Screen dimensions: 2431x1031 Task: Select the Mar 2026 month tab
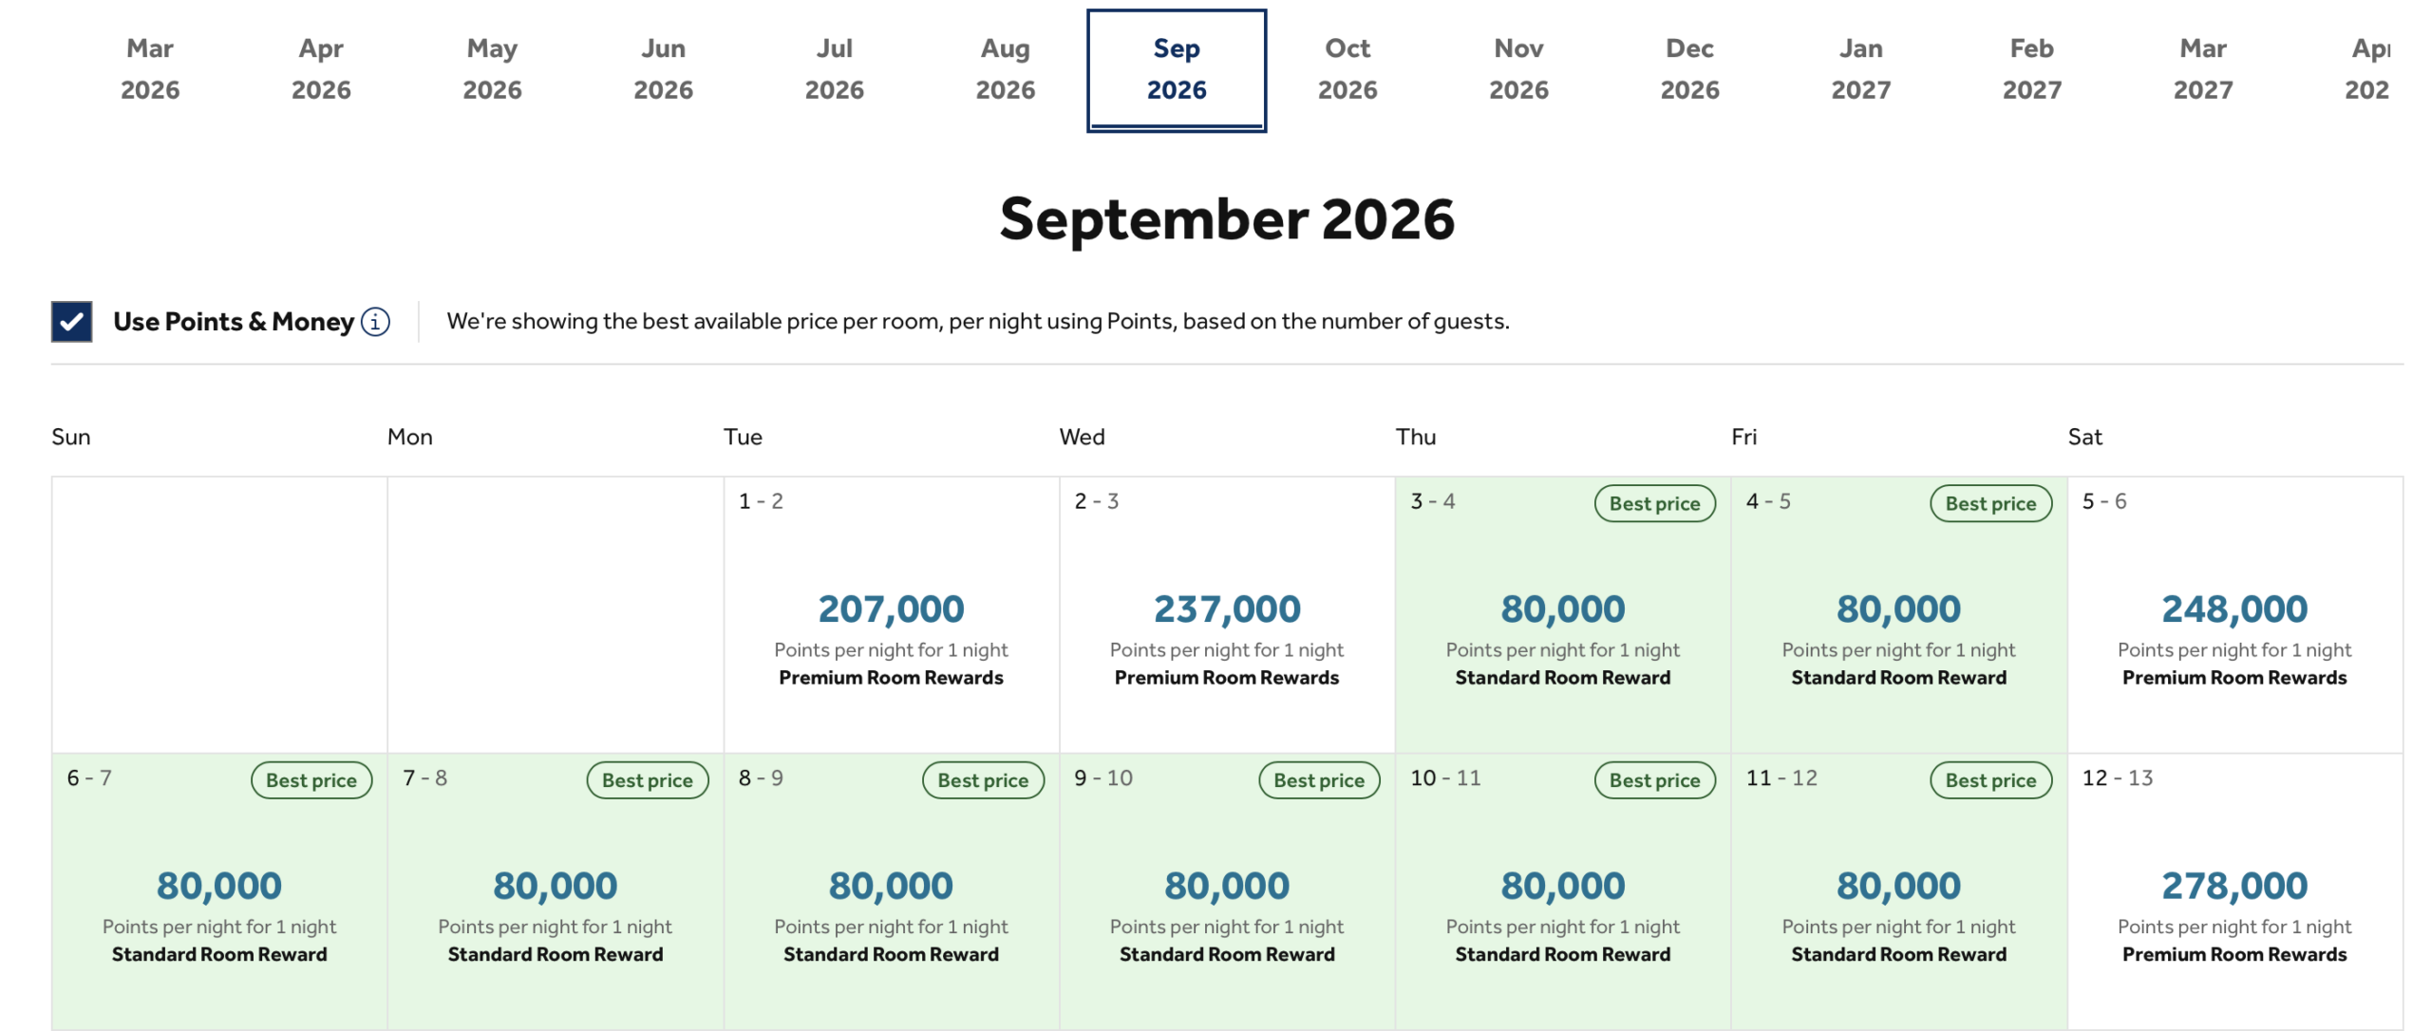(x=150, y=69)
